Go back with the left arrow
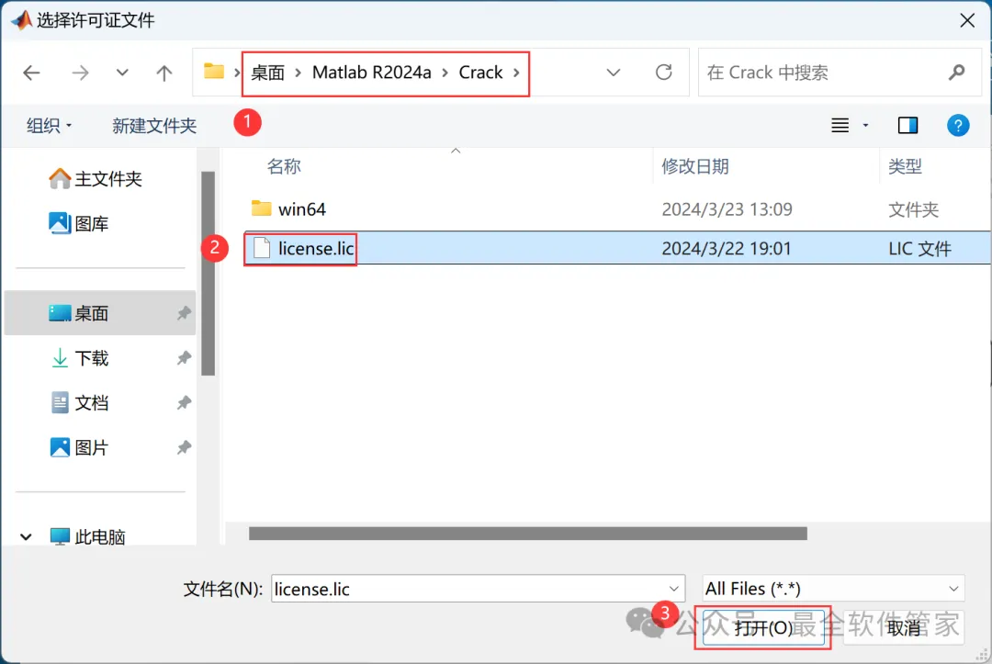Screen dimensions: 992x664 coord(31,73)
